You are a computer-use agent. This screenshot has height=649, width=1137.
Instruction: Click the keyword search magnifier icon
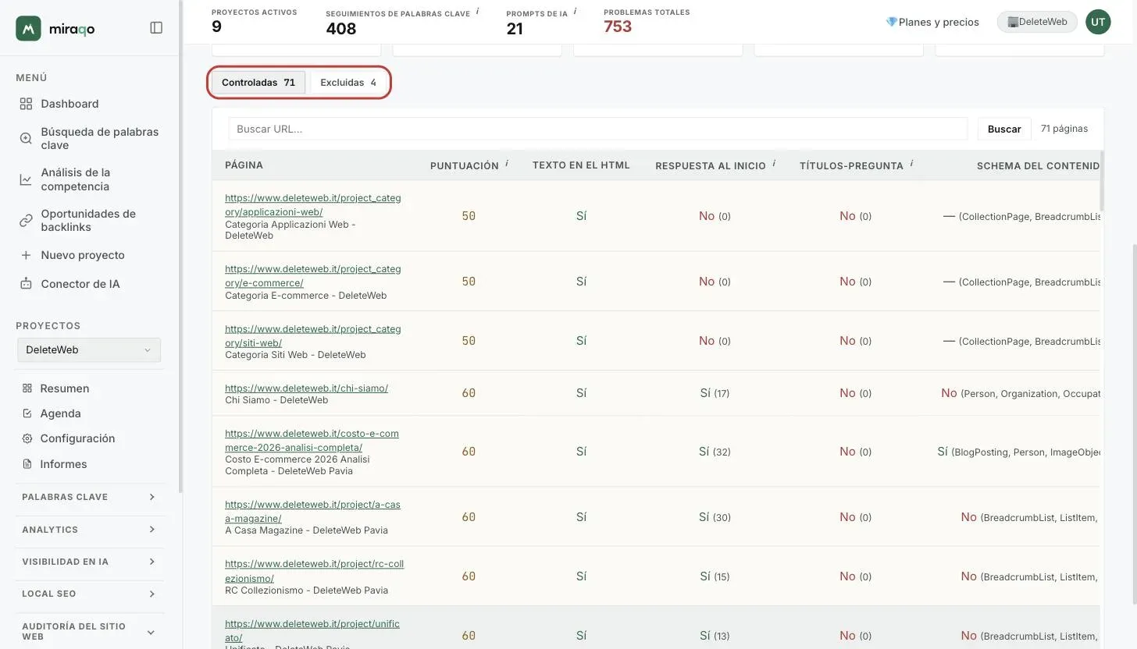click(x=26, y=138)
